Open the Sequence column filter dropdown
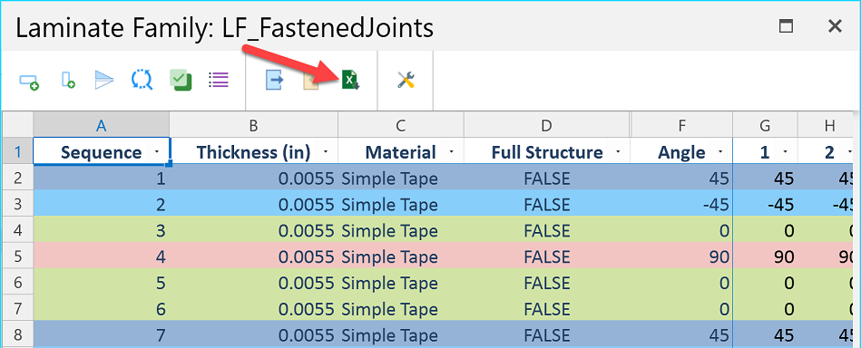The image size is (861, 348). 158,152
